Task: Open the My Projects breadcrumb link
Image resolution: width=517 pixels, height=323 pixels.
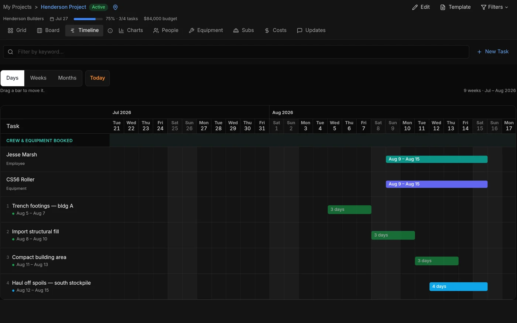Action: point(17,7)
